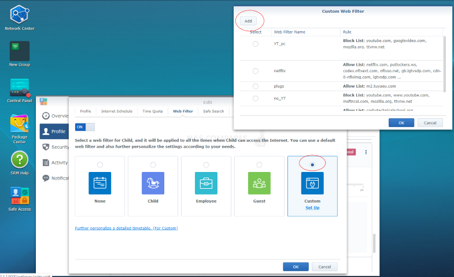Switch to the Web Filter tab
The width and height of the screenshot is (454, 277).
(x=183, y=111)
